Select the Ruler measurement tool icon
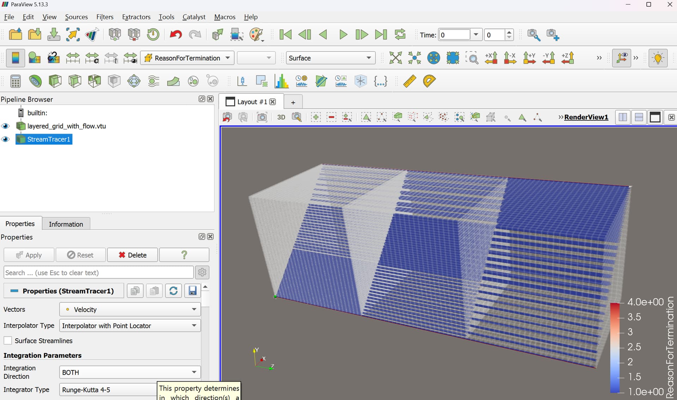677x400 pixels. point(409,81)
